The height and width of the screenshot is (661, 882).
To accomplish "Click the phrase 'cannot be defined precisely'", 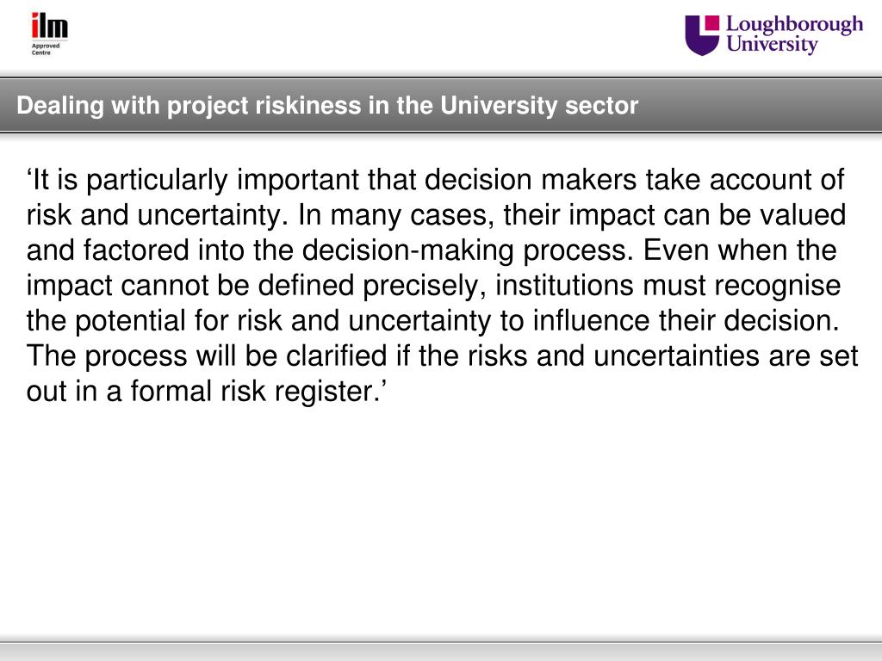I will [x=303, y=286].
